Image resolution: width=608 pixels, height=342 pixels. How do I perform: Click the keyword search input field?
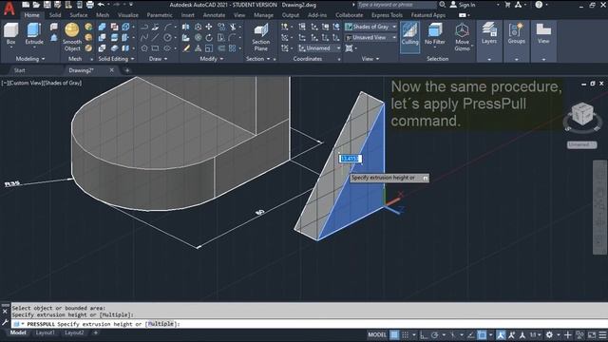coord(397,5)
